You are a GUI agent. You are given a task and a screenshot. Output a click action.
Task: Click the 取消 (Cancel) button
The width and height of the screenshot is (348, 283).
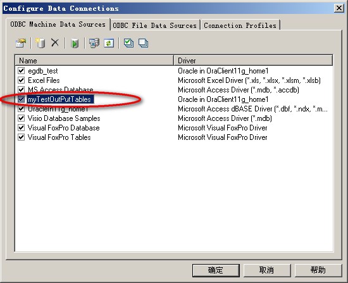click(267, 270)
